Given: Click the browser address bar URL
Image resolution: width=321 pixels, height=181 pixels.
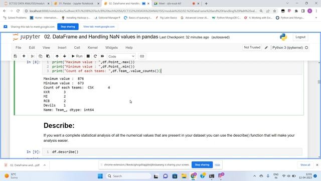Looking at the screenshot, I should [142, 11].
